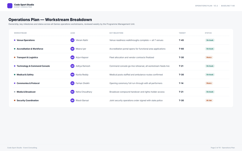Click milestone 'Medical posts staffed and ambulance routes confirmed'
This screenshot has height=151, width=242.
coord(136,75)
